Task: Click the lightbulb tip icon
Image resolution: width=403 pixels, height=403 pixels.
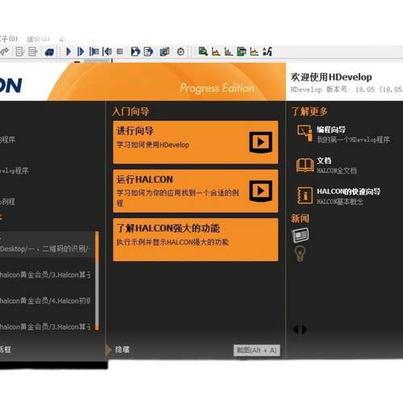Action: click(300, 253)
